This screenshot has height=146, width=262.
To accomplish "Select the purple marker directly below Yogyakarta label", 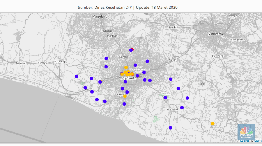I will [x=125, y=82].
